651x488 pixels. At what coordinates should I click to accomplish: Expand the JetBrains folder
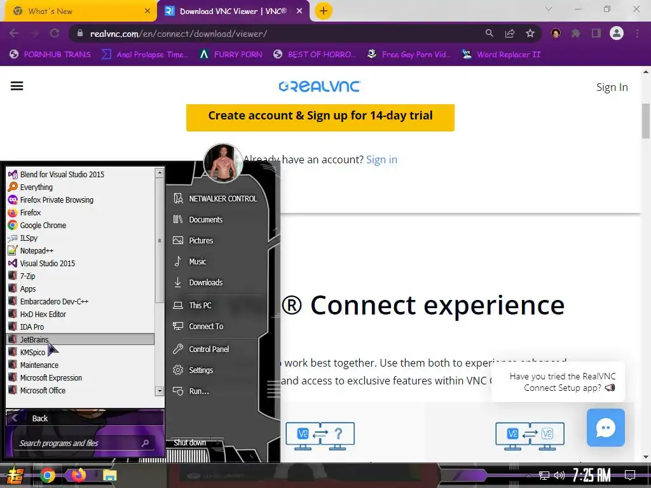[x=81, y=339]
